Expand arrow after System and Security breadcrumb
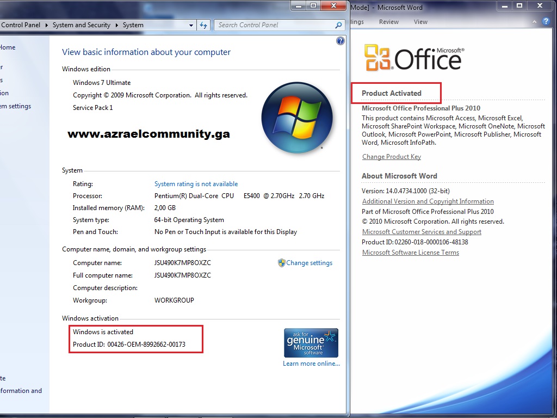This screenshot has width=557, height=418. tap(116, 25)
